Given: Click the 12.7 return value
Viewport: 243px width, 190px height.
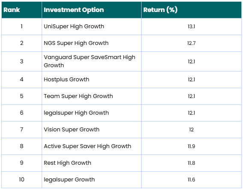Looking at the screenshot, I should click(x=191, y=43).
